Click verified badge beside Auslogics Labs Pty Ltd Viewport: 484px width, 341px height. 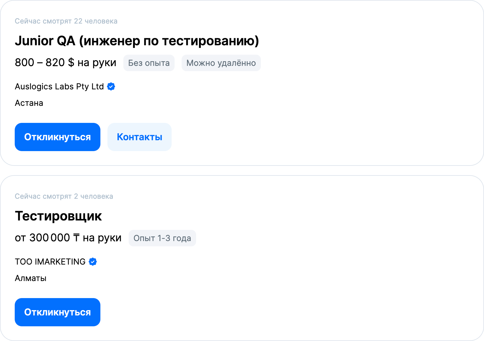click(111, 86)
